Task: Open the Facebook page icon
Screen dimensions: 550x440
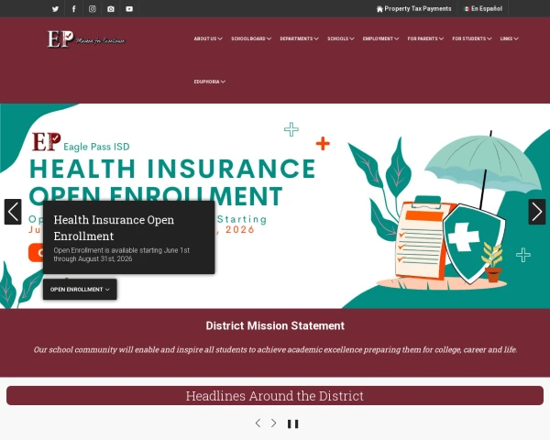Action: pyautogui.click(x=73, y=9)
